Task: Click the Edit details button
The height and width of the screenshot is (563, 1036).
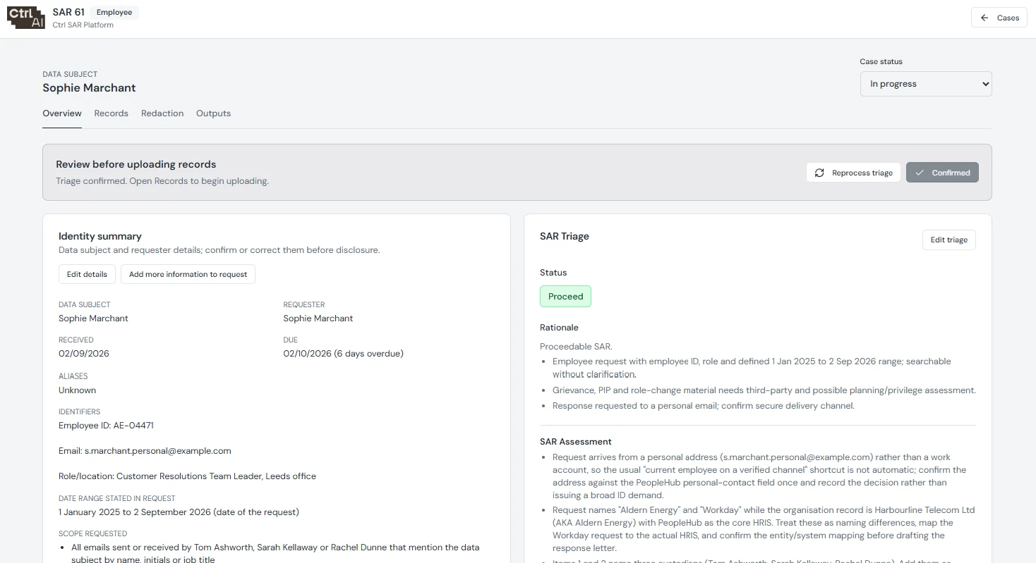Action: pos(87,274)
